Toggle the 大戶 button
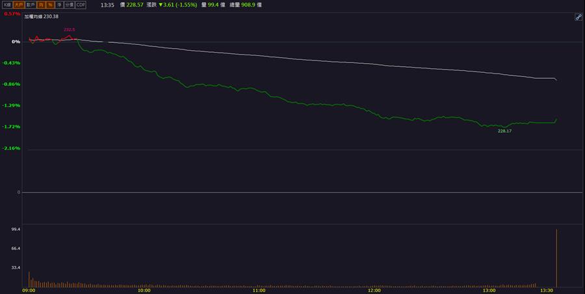The height and width of the screenshot is (294, 585). [x=19, y=5]
